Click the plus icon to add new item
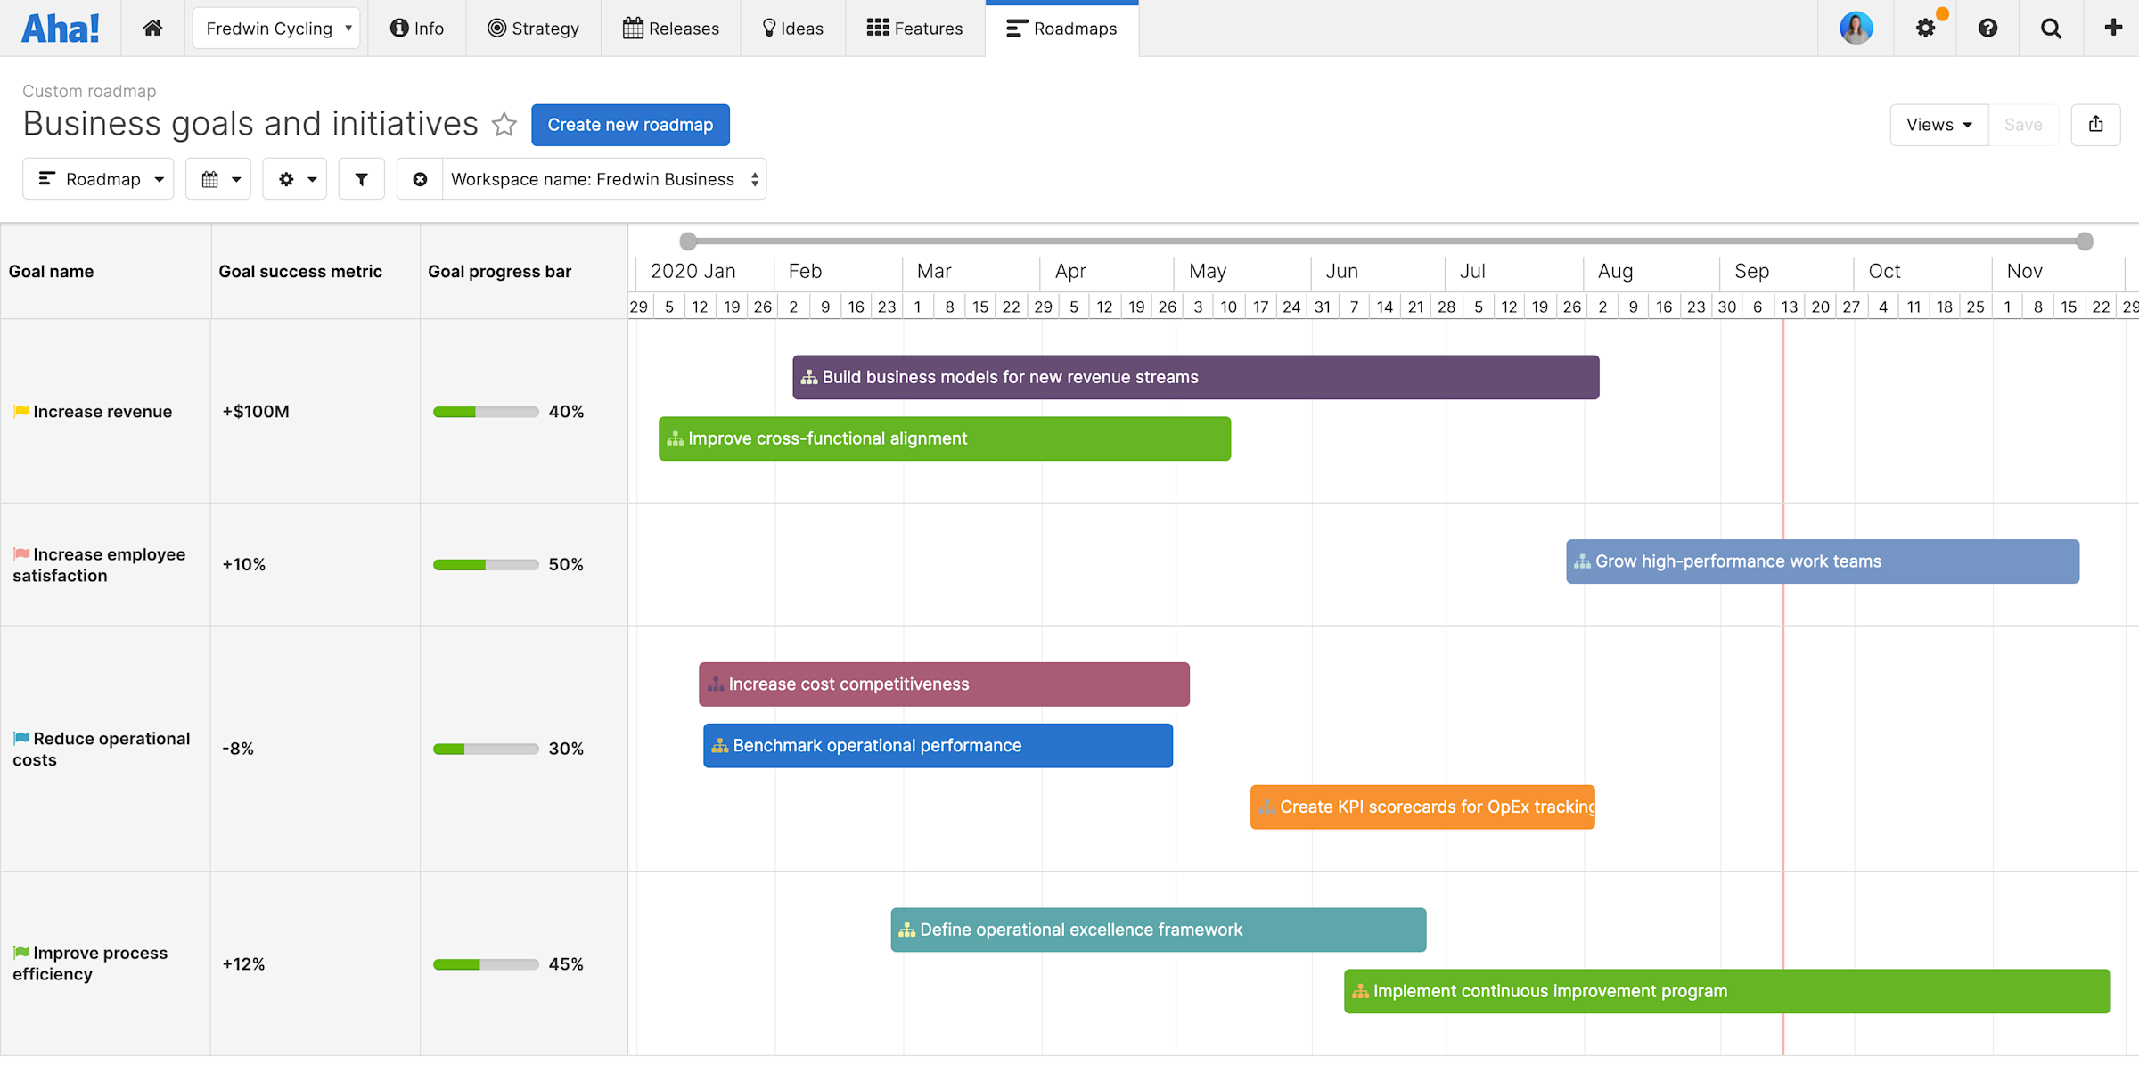 [2113, 28]
